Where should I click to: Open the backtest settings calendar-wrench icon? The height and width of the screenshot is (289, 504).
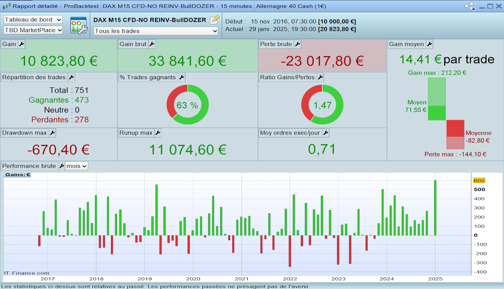(x=78, y=25)
